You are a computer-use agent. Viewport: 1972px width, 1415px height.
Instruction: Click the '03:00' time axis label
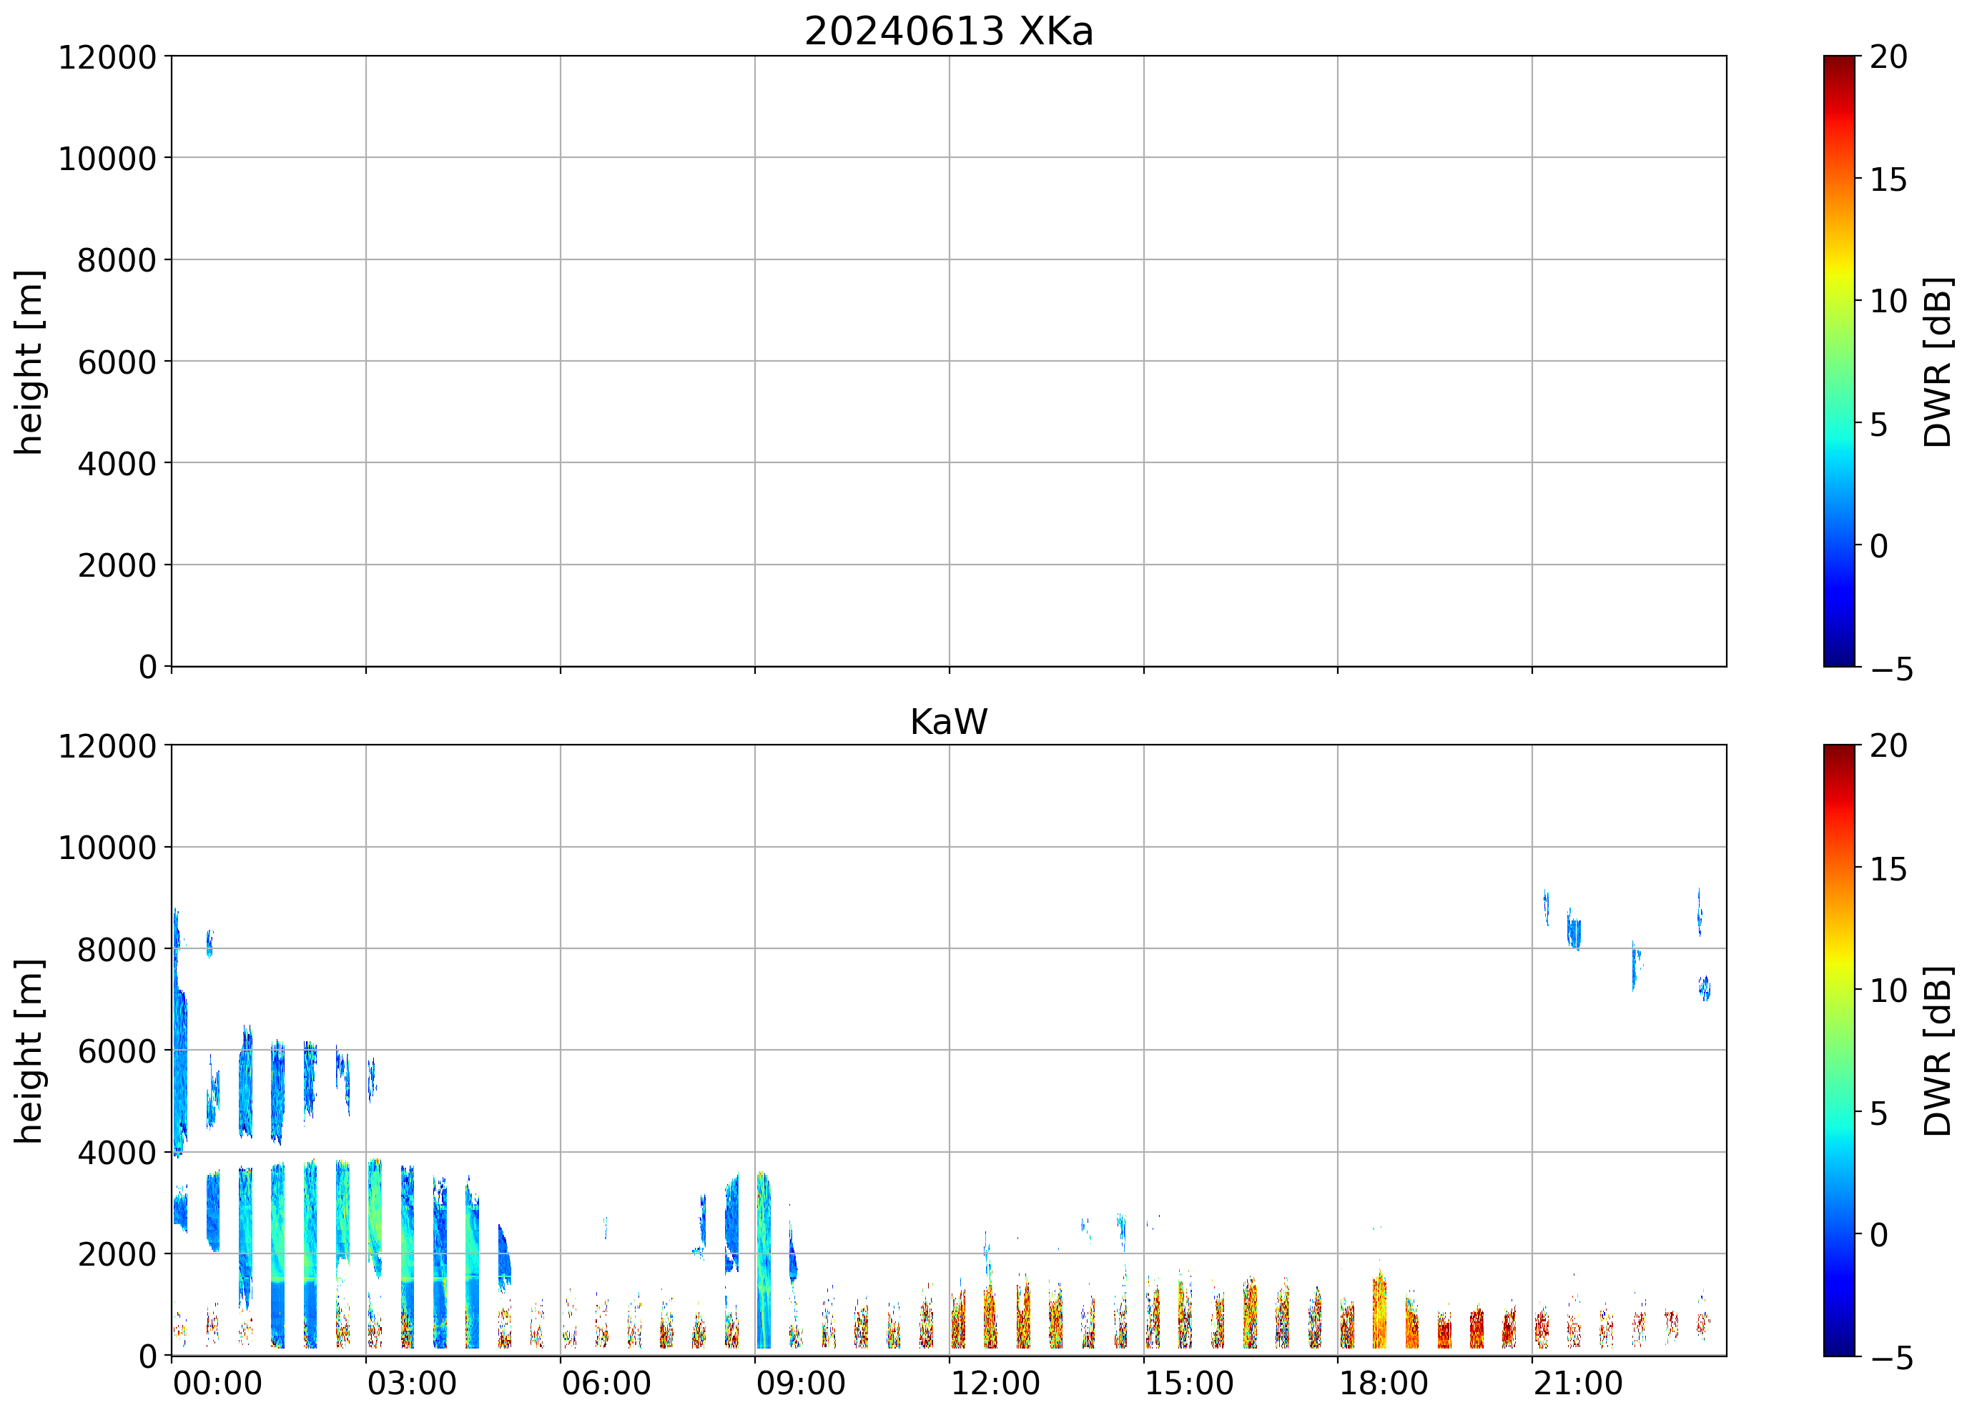click(411, 1383)
